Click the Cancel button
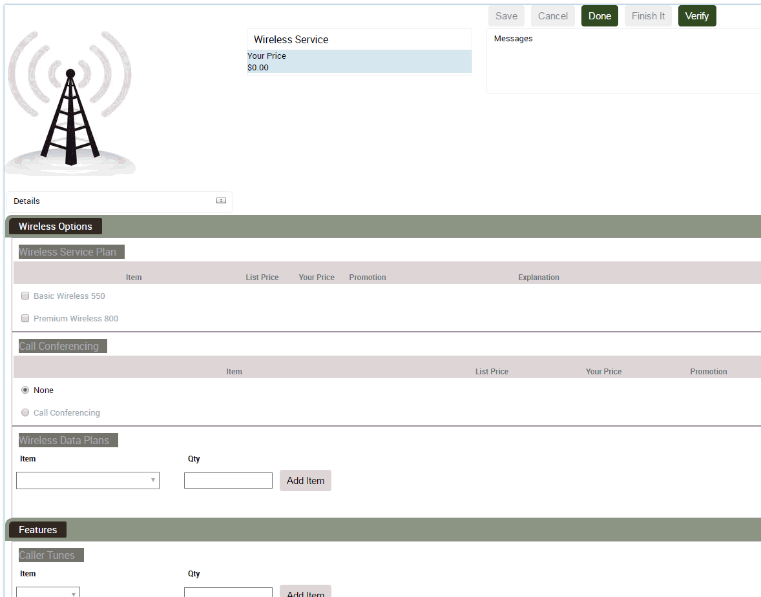Screen dimensions: 761x597 point(552,15)
